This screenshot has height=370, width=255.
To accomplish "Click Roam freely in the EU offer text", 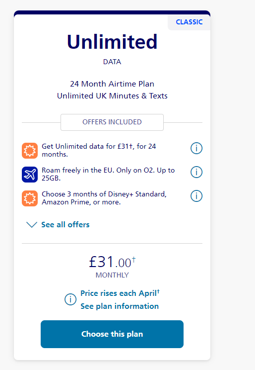I will (x=108, y=174).
